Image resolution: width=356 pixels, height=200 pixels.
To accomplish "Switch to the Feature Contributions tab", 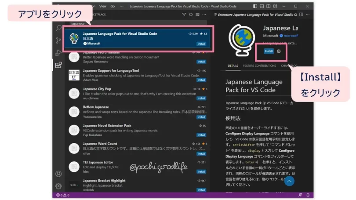I will (260, 66).
